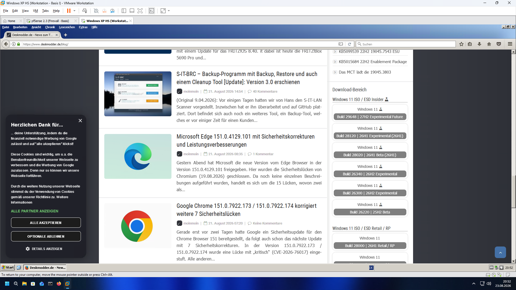Click the stretch guest display icon

pos(163,11)
